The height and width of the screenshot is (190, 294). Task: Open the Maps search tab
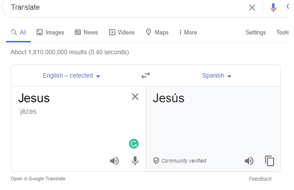click(157, 32)
